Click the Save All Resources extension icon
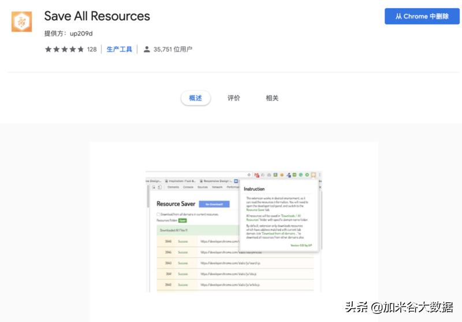Image resolution: width=462 pixels, height=322 pixels. 21,21
